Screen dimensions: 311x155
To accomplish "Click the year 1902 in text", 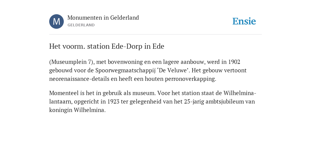I will point(234,62).
